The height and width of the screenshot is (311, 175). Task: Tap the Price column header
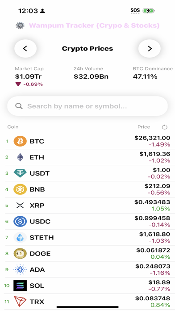(x=144, y=127)
